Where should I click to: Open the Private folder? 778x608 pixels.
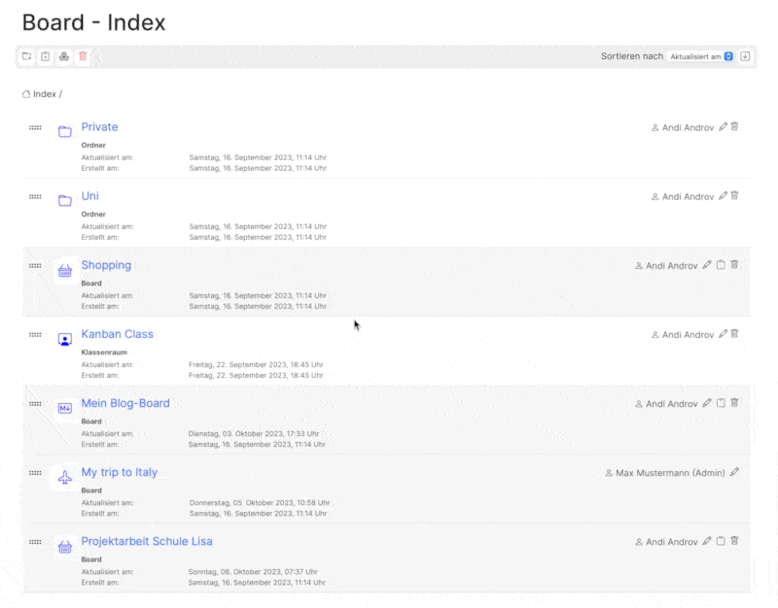[99, 127]
